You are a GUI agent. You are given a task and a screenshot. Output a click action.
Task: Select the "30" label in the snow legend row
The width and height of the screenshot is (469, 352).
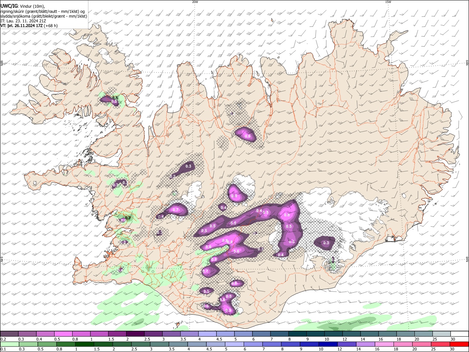pyautogui.click(x=453, y=339)
